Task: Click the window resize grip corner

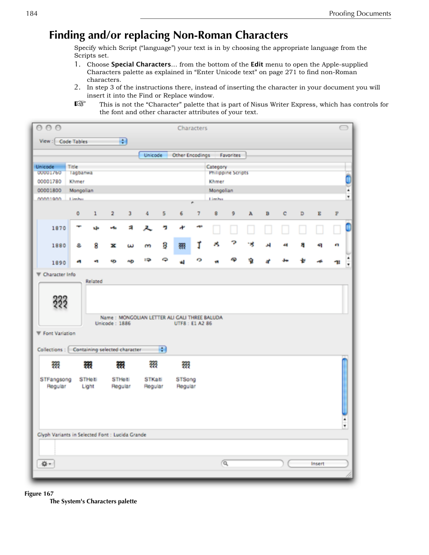Action: [349, 474]
